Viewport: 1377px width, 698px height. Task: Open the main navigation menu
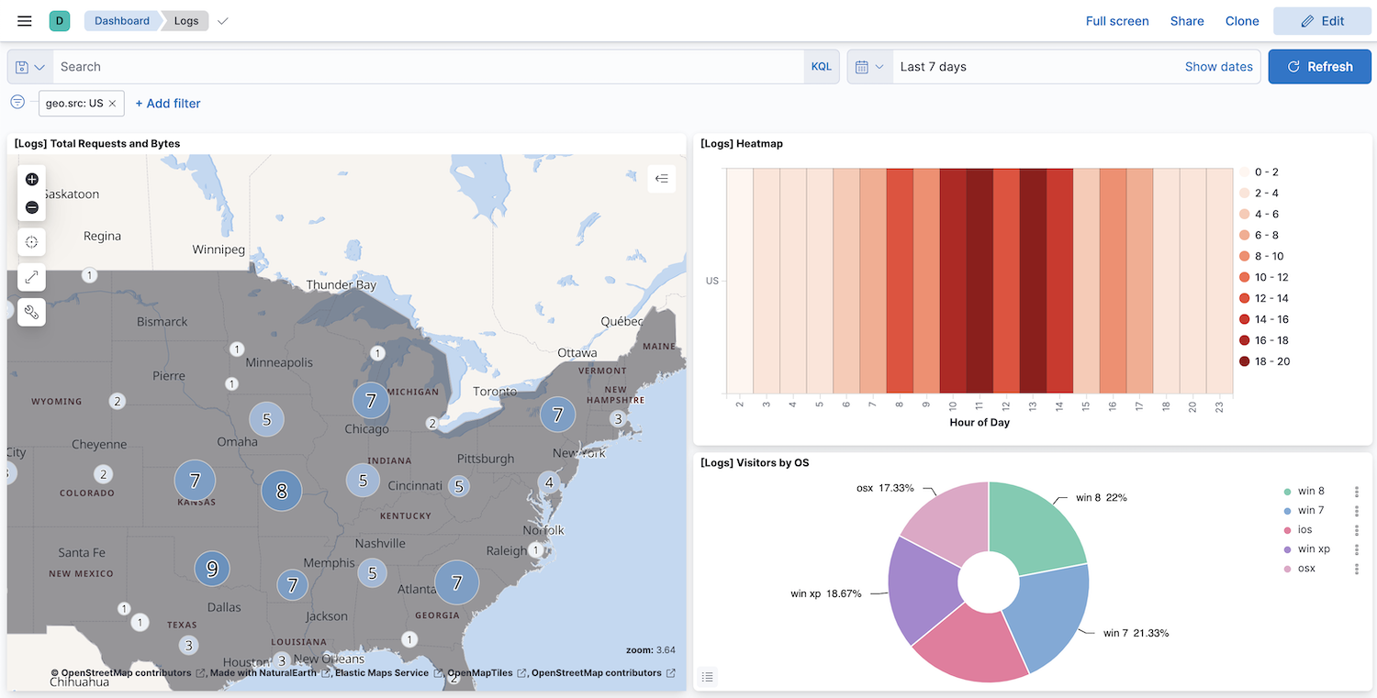tap(24, 21)
